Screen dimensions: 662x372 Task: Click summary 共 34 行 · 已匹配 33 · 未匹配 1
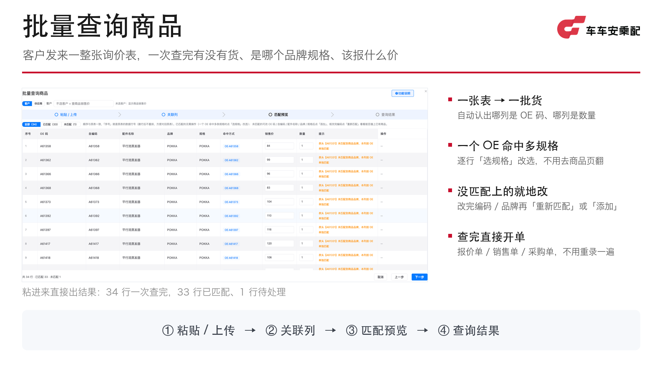coord(41,277)
